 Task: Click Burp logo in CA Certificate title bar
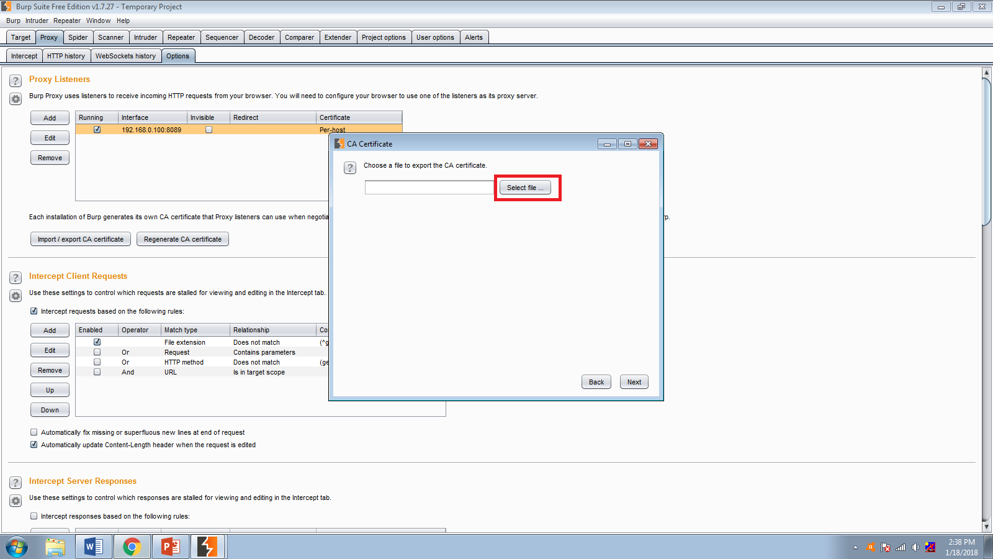(x=339, y=143)
